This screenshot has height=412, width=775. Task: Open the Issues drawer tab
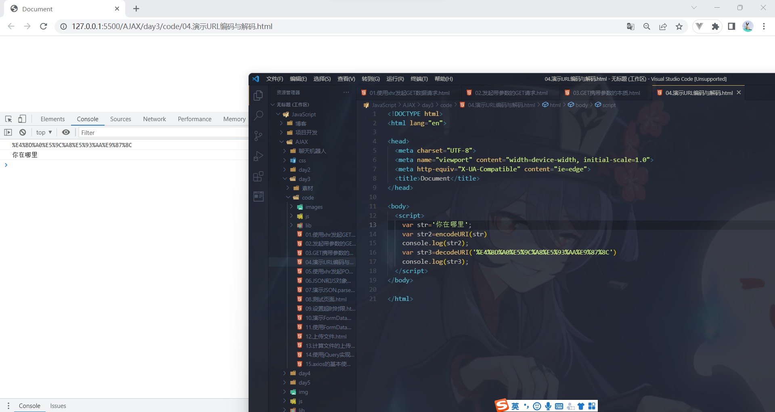pos(58,406)
